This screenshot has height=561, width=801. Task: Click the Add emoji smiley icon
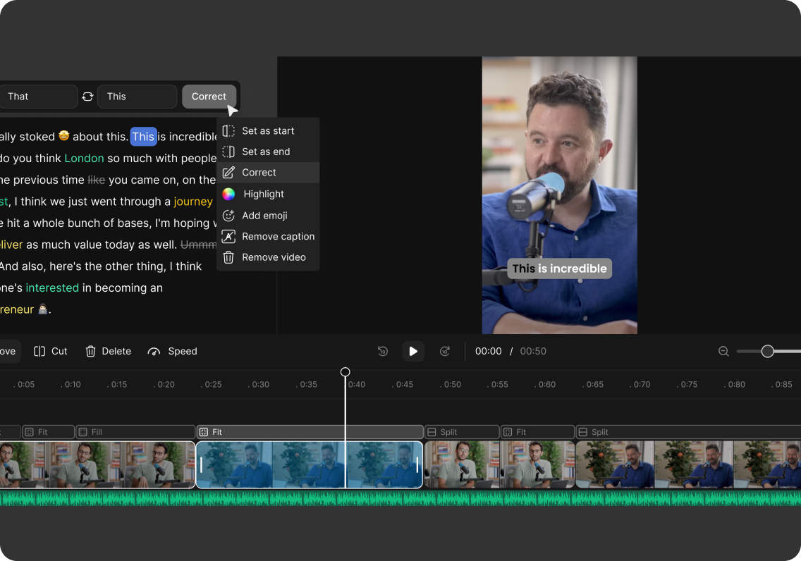pos(228,215)
